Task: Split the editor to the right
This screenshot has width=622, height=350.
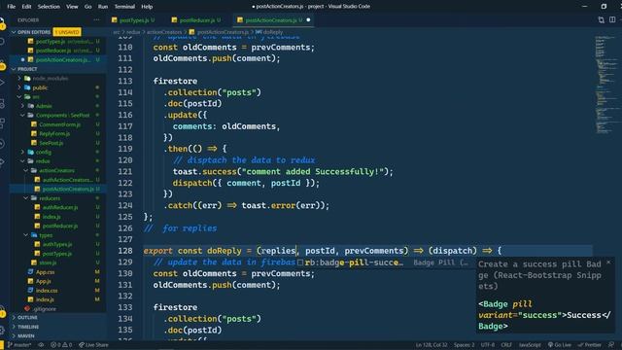Action: (x=612, y=19)
